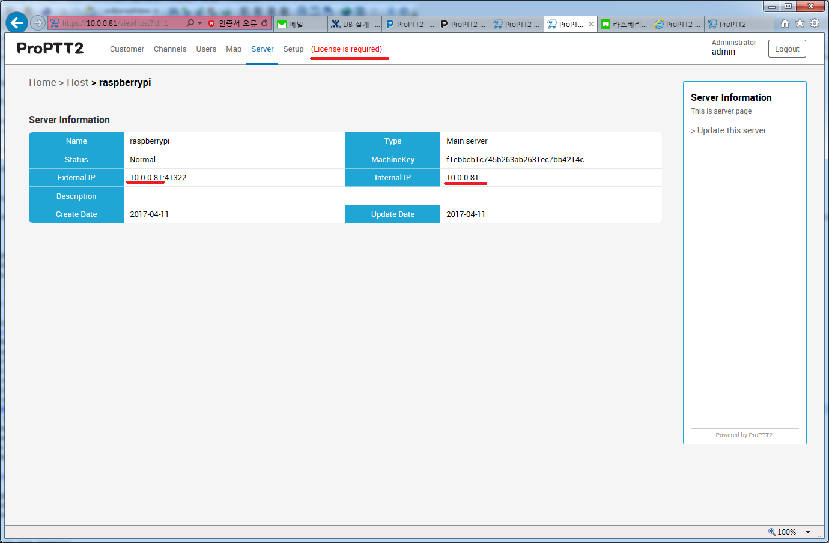This screenshot has width=829, height=543.
Task: Open favorites with the star icon
Action: click(x=800, y=23)
